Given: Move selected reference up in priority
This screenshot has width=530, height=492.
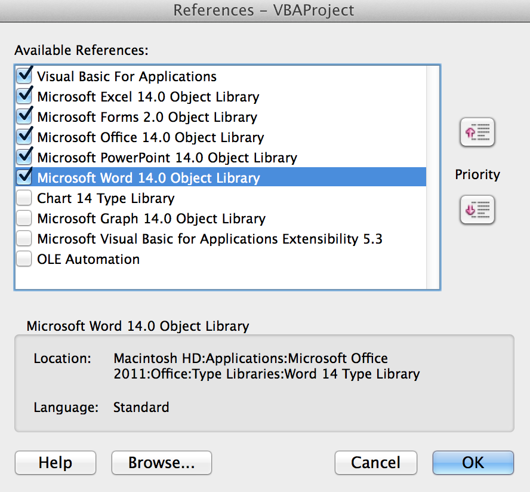Looking at the screenshot, I should (477, 132).
